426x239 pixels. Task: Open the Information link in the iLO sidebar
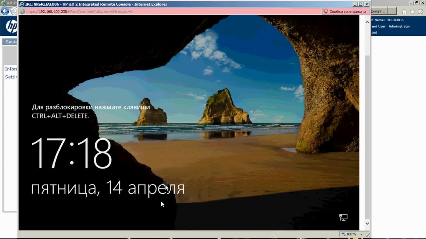[x=11, y=69]
